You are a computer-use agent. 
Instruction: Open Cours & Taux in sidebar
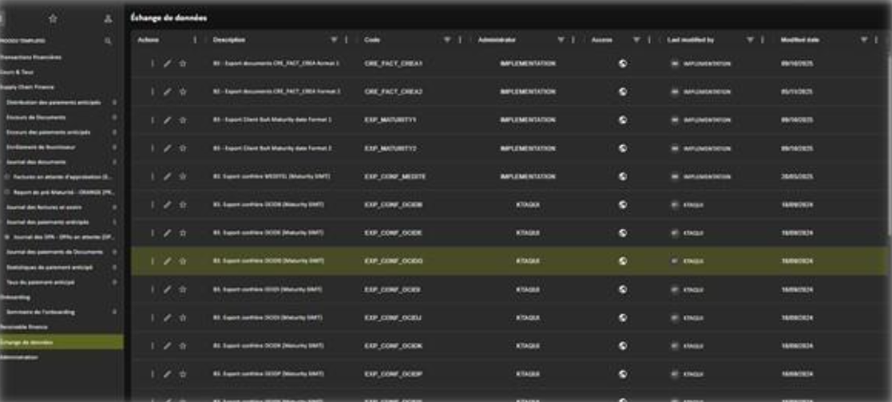[x=17, y=73]
